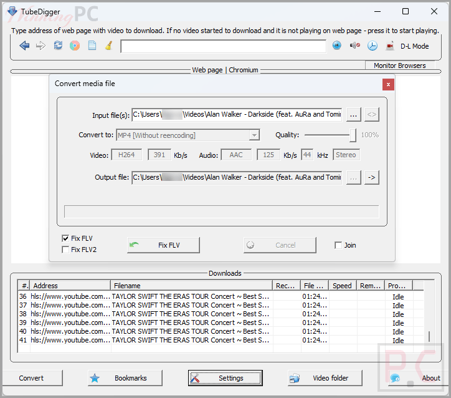Image resolution: width=451 pixels, height=398 pixels.
Task: Open the About dialog
Action: tap(418, 378)
